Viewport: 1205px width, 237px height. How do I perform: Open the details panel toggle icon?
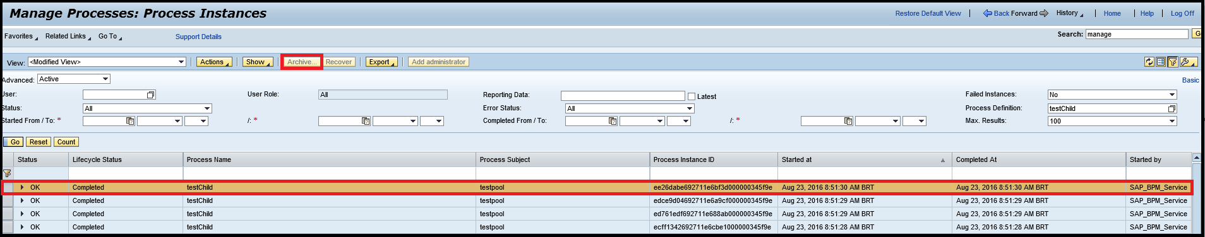coord(1161,62)
